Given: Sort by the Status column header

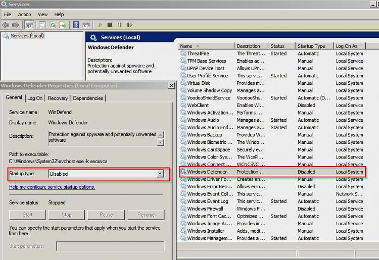Looking at the screenshot, I should click(281, 46).
